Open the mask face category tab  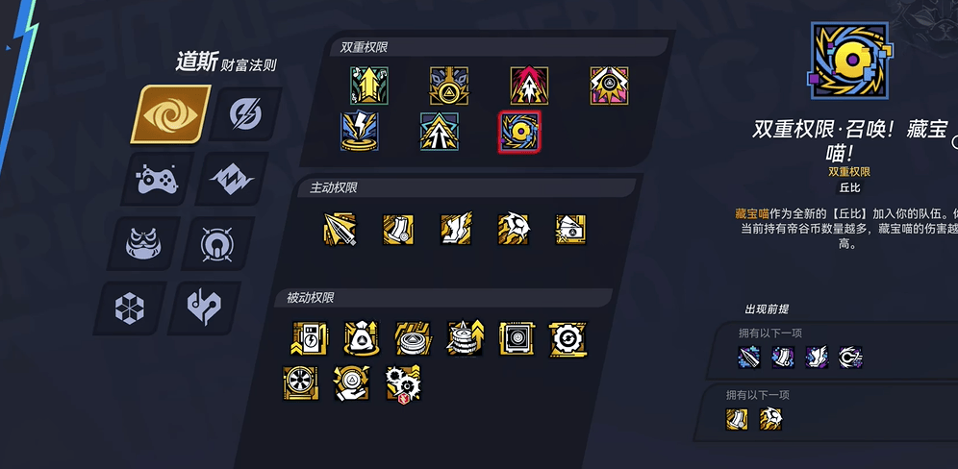142,243
